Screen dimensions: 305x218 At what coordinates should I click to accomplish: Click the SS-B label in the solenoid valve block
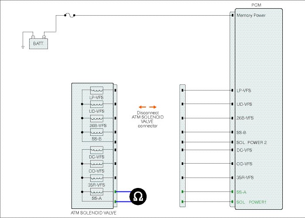tap(97, 139)
